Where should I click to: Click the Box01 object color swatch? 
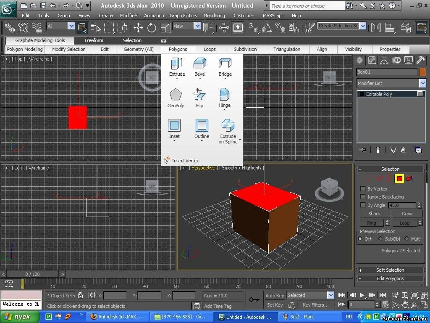[x=422, y=72]
